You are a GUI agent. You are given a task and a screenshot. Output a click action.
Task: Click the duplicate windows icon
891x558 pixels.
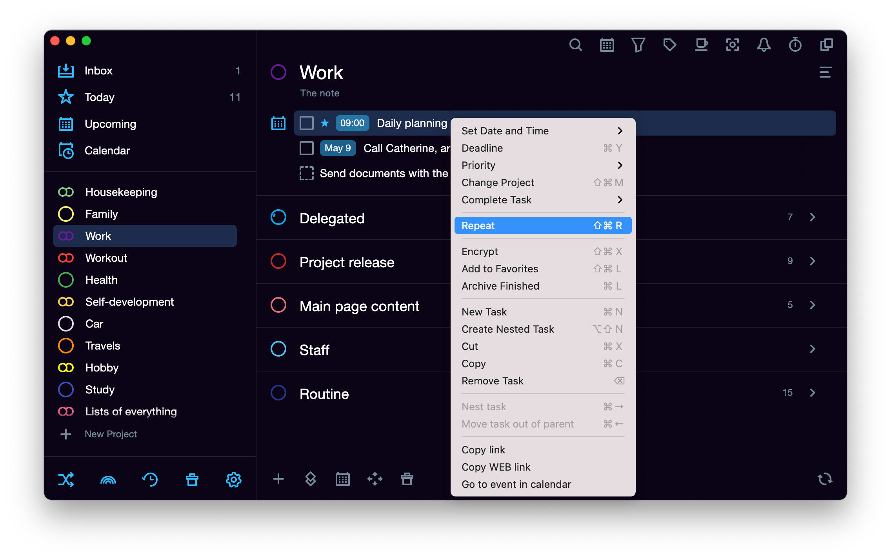pyautogui.click(x=826, y=45)
